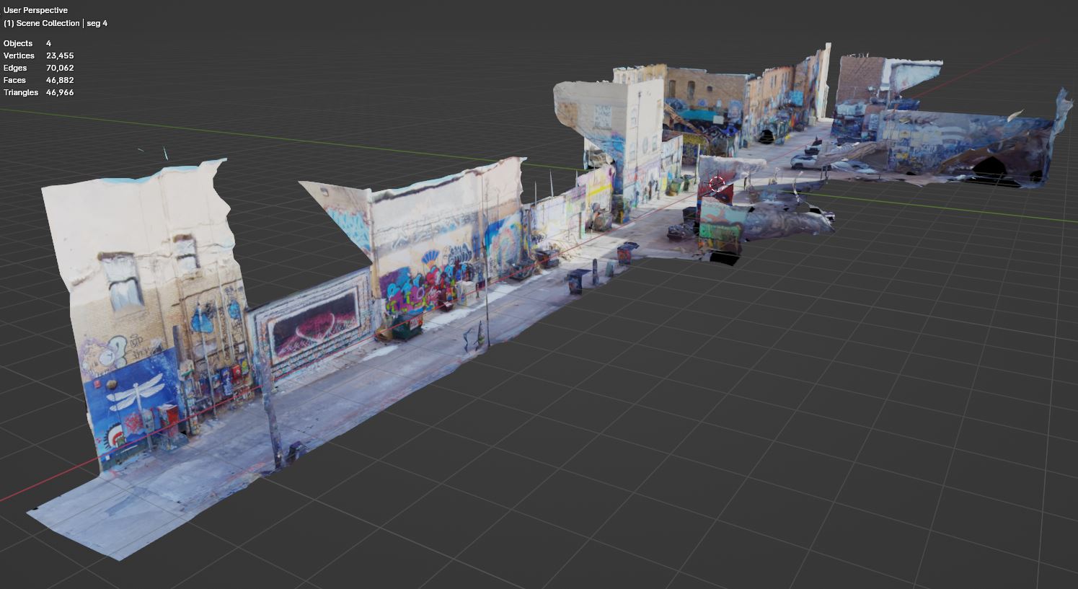1078x589 pixels.
Task: Click the upper boarded window on left building
Action: 185,253
